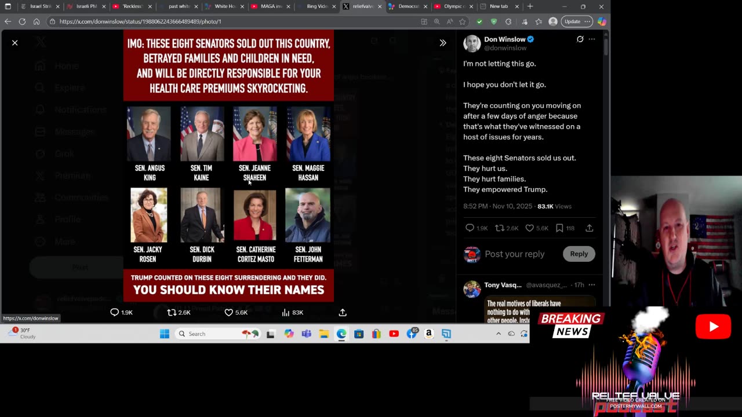Close the photo viewer with the X
Screen dimensions: 742x417
coord(15,43)
